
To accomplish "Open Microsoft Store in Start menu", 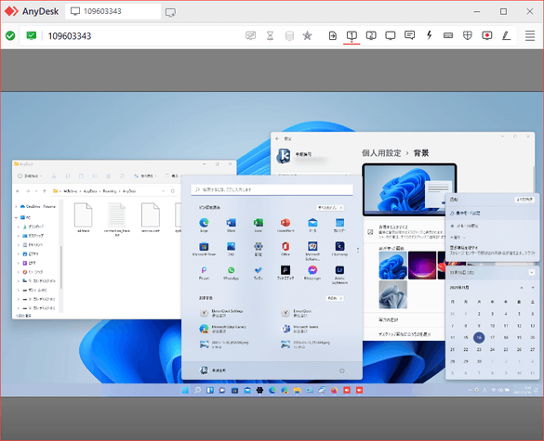I will coord(204,249).
